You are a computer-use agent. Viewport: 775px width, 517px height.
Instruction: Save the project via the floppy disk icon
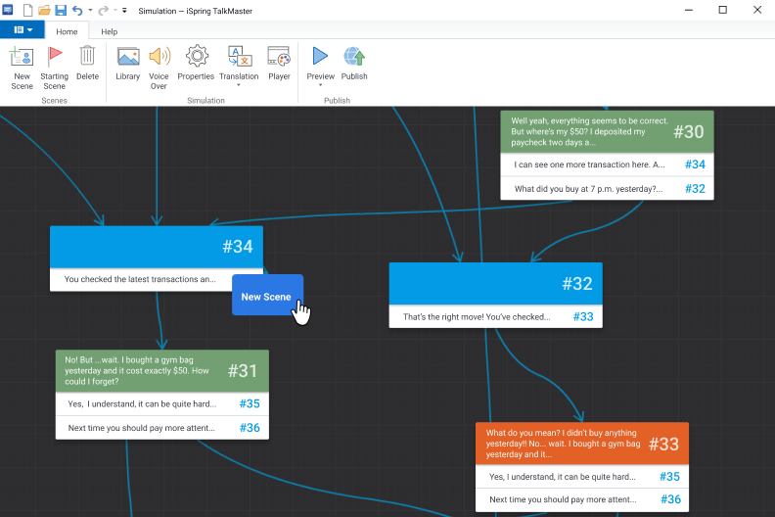[x=61, y=10]
